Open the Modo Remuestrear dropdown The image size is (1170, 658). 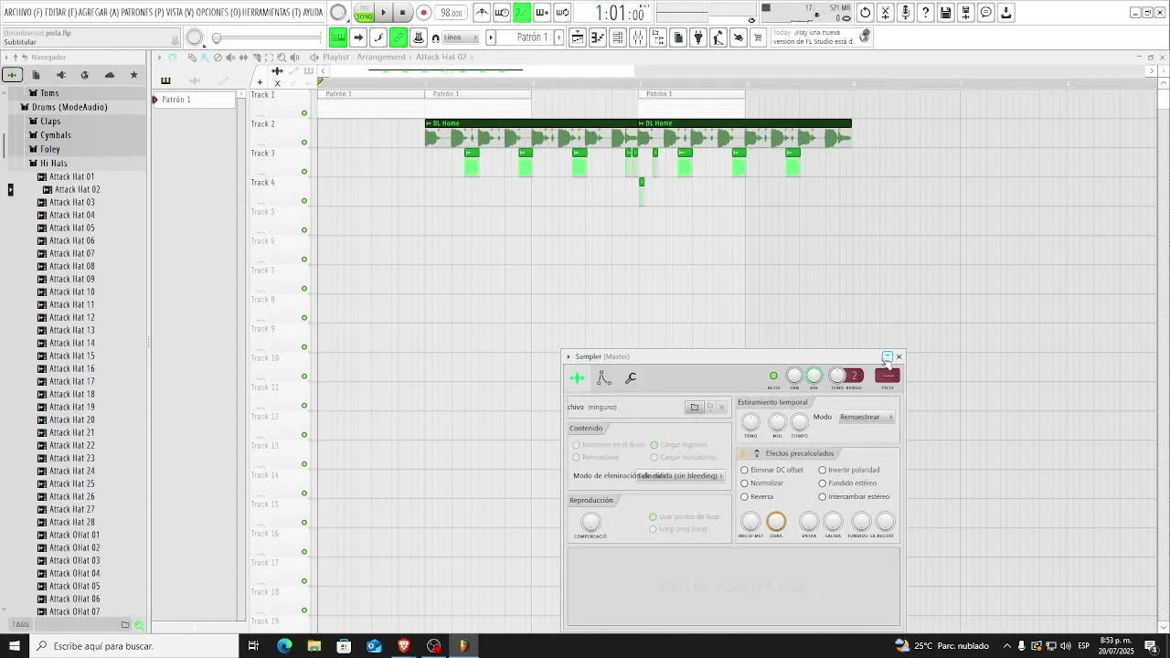pyautogui.click(x=866, y=417)
